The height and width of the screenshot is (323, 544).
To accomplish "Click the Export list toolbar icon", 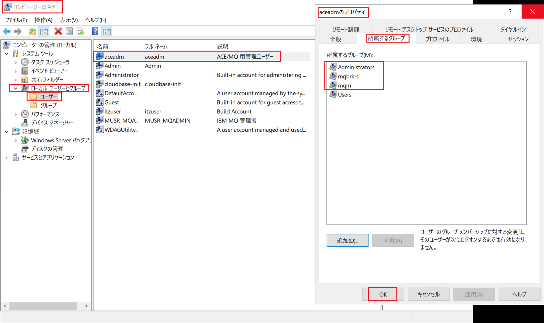I will (80, 31).
